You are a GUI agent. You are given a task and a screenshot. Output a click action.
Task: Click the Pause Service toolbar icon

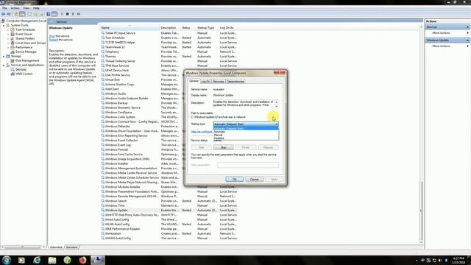coord(73,14)
